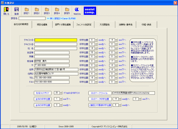
Task: Open the 設定5 folder icon
Action: (67, 11)
